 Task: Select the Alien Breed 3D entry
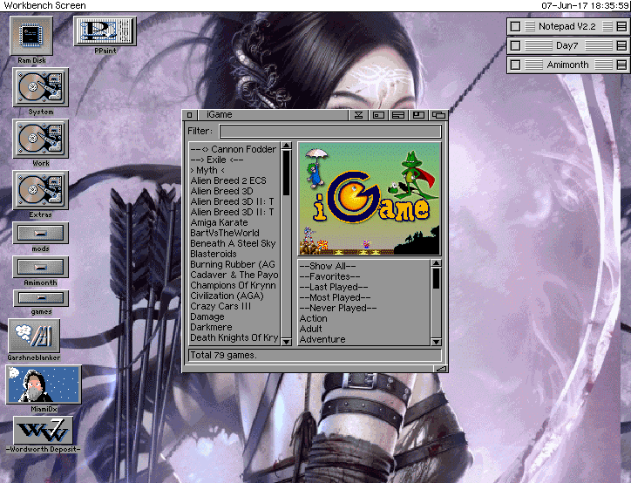click(234, 191)
